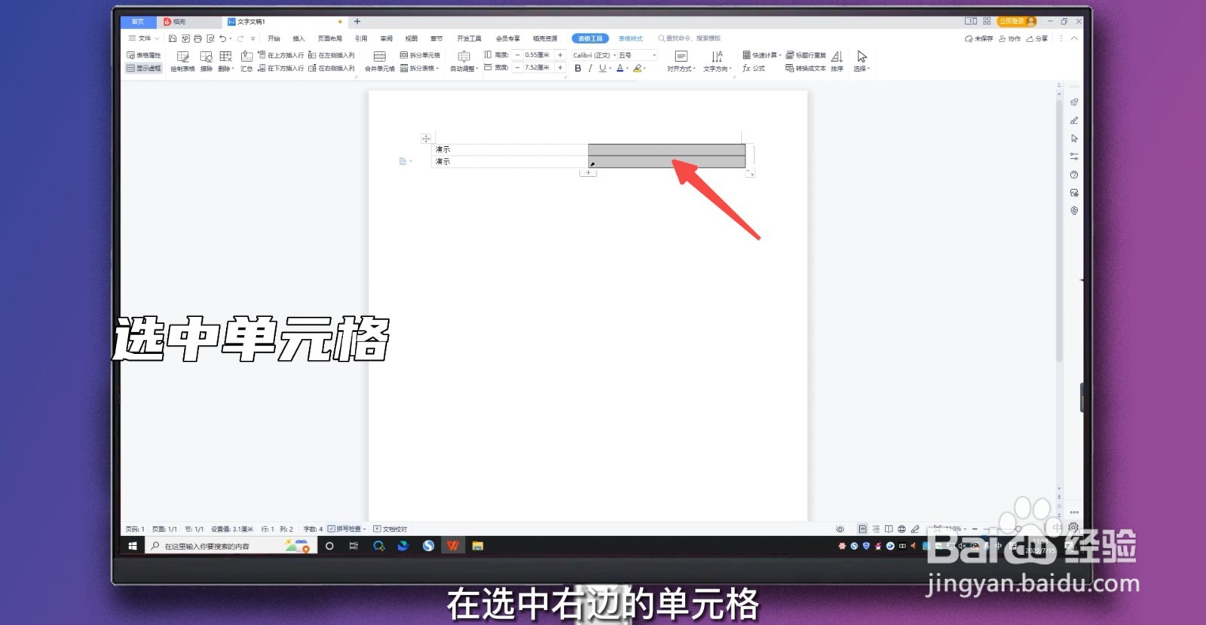Click 文档校对 proofreading in status bar

click(x=390, y=529)
